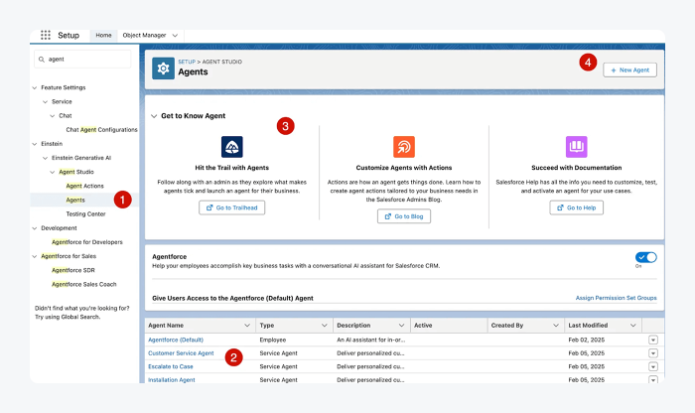Click Feb 02, 2025 date cell
695x413 pixels.
pyautogui.click(x=587, y=340)
